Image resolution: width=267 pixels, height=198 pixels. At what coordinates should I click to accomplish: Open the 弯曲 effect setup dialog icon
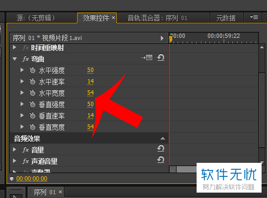tap(147, 57)
